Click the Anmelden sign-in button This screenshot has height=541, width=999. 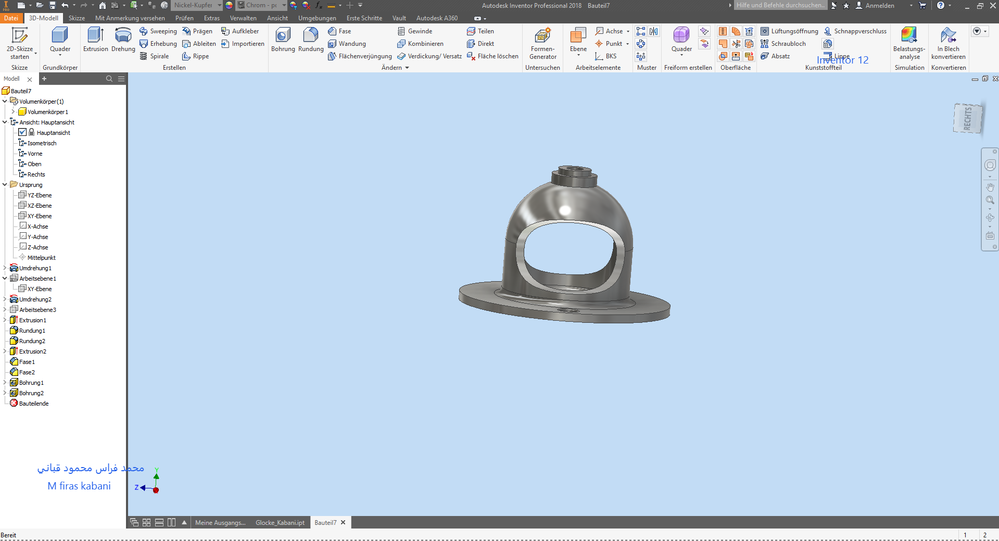pos(875,5)
